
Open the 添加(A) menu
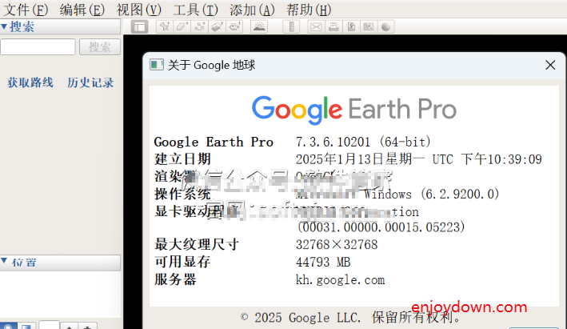click(x=252, y=10)
